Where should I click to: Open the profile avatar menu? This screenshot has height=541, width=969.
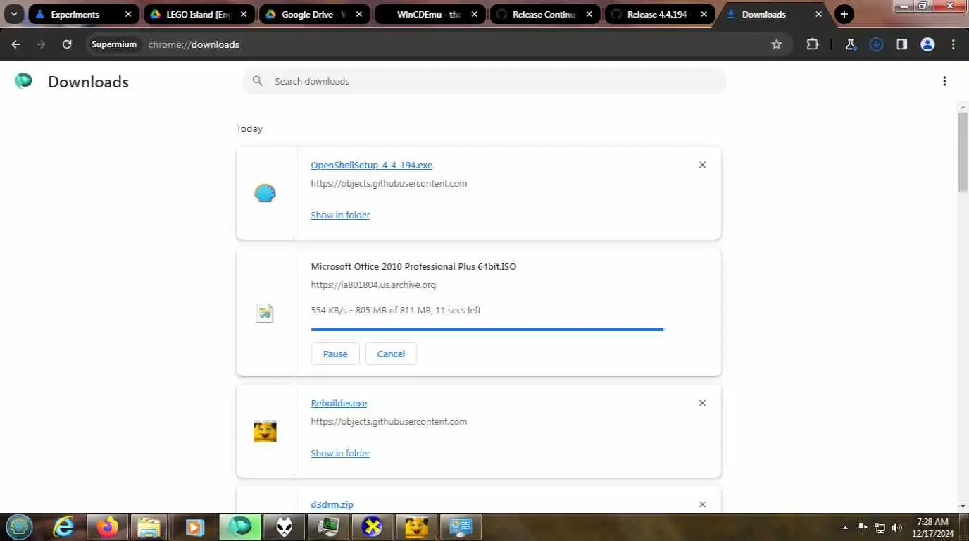[x=927, y=44]
